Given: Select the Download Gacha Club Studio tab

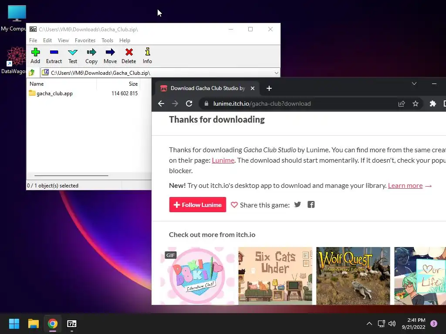Looking at the screenshot, I should pyautogui.click(x=207, y=88).
